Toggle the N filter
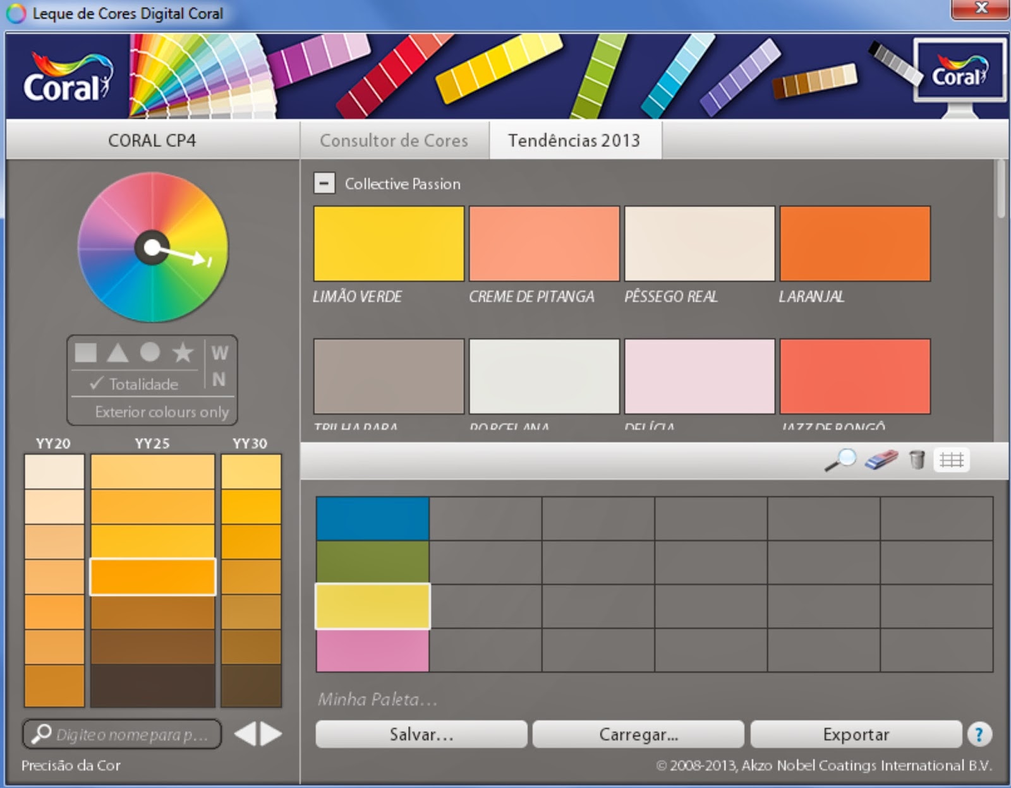 click(x=219, y=379)
